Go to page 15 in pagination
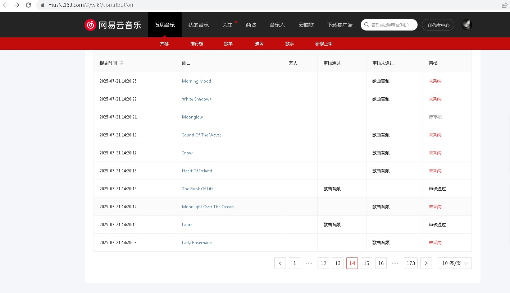 coord(366,263)
